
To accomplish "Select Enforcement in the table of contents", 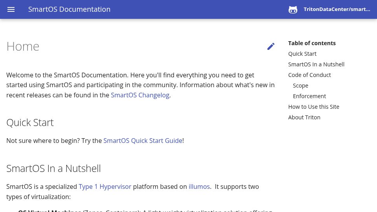I will point(309,96).
